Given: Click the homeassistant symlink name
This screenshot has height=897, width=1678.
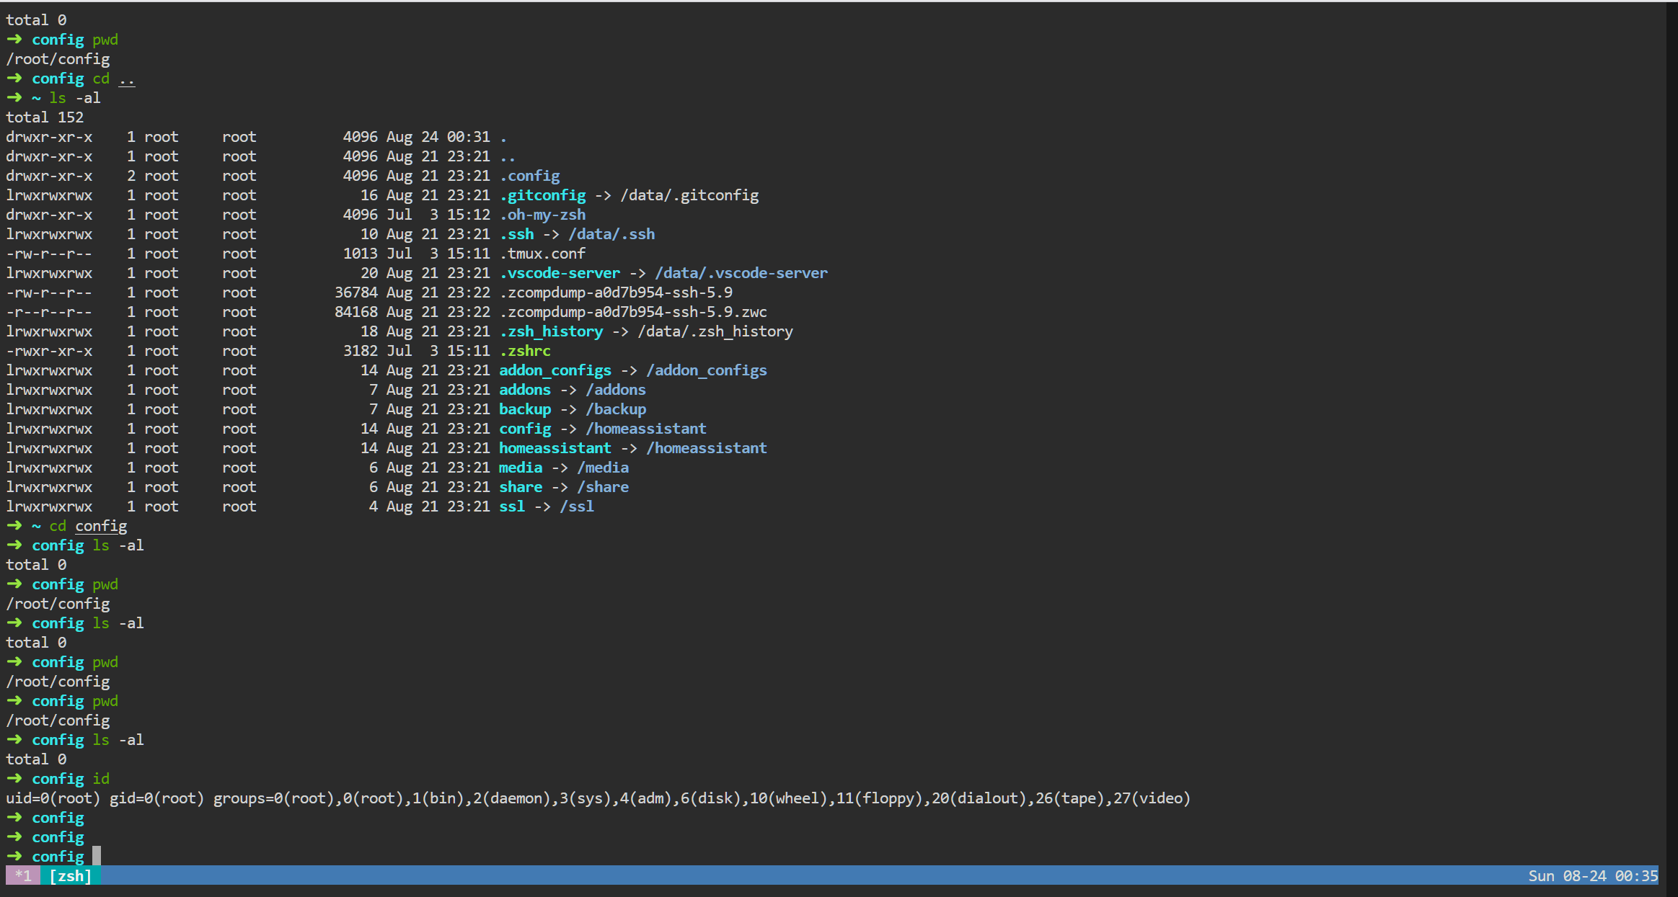Looking at the screenshot, I should click(x=555, y=448).
